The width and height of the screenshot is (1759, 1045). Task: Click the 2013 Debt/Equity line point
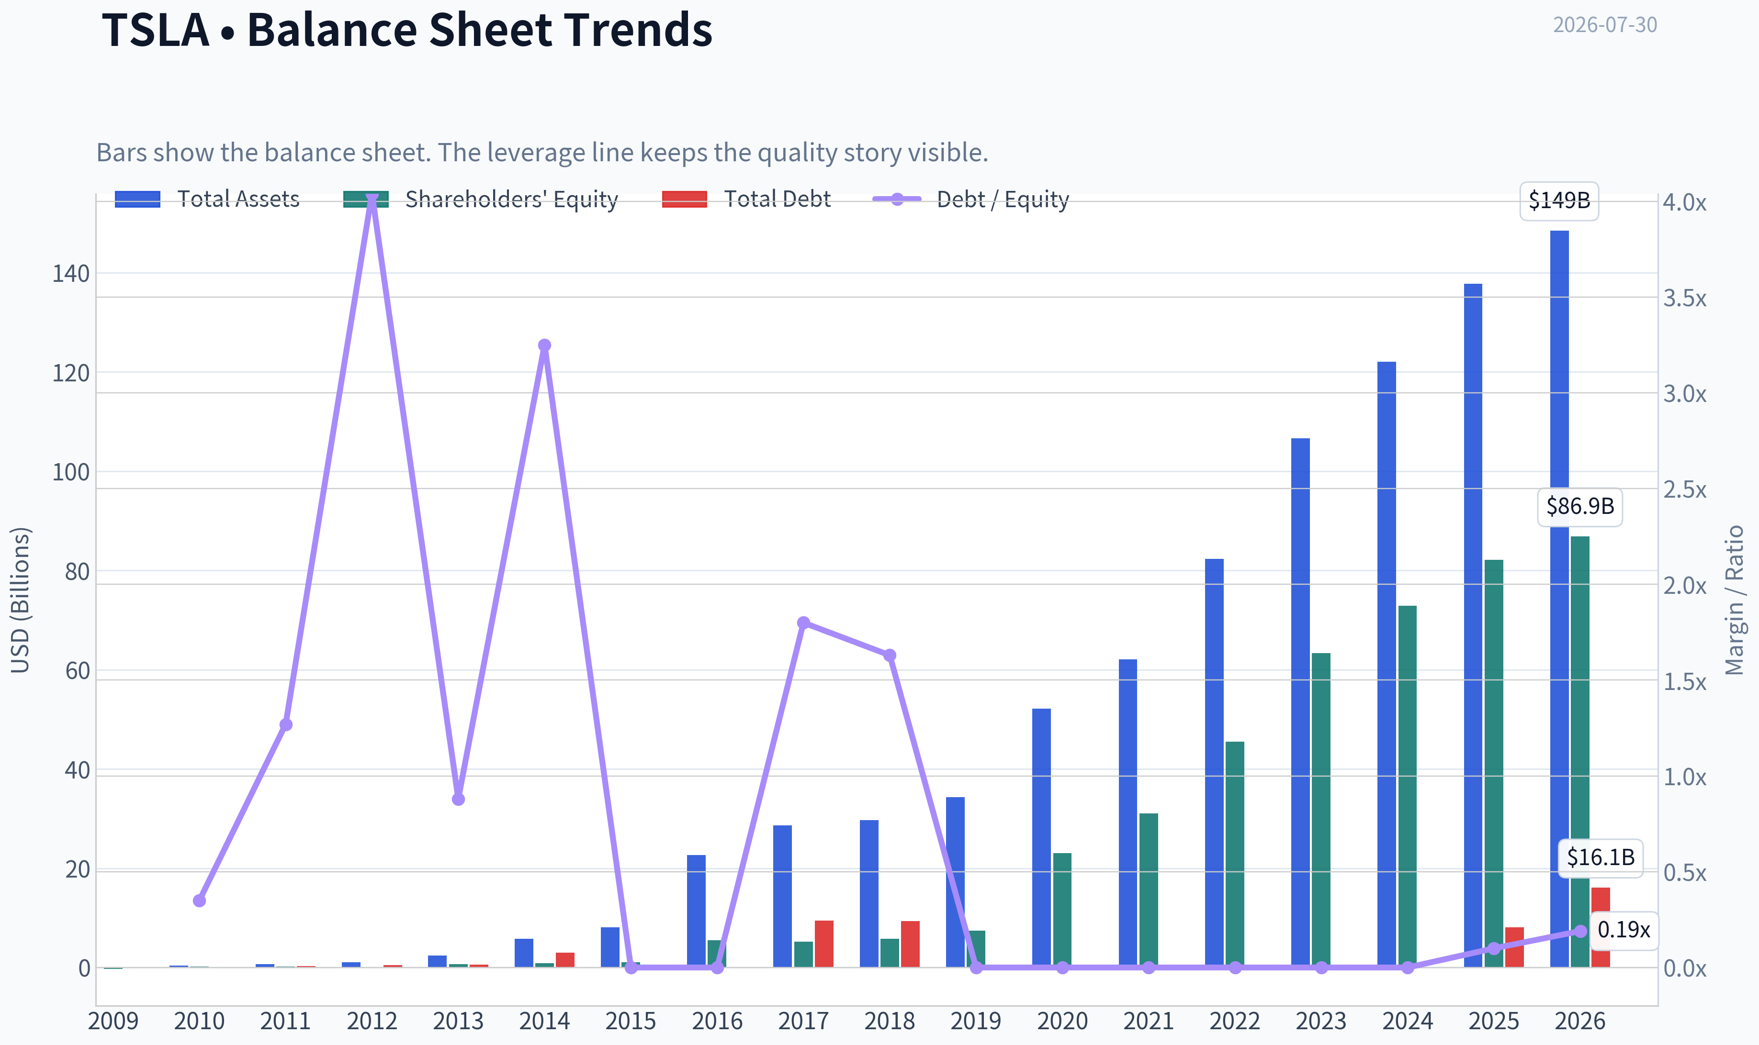(459, 799)
